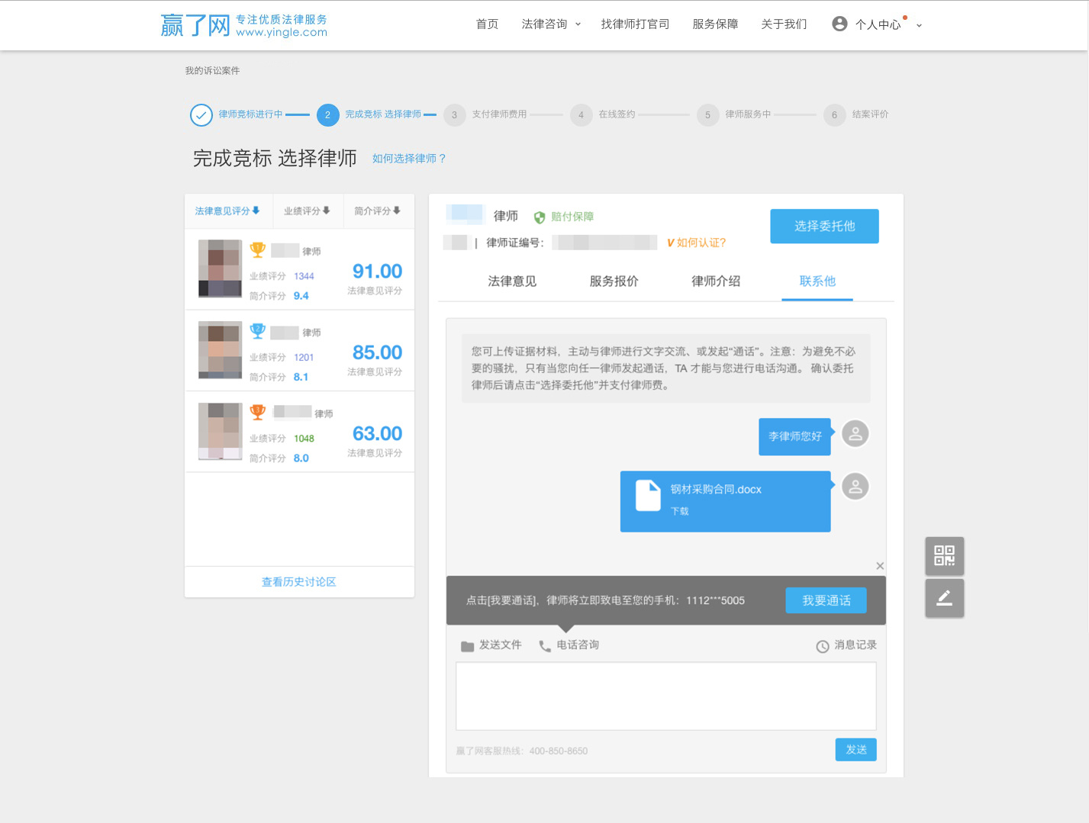Switch to the 律师介绍 tab
Viewport: 1089px width, 823px height.
(716, 281)
